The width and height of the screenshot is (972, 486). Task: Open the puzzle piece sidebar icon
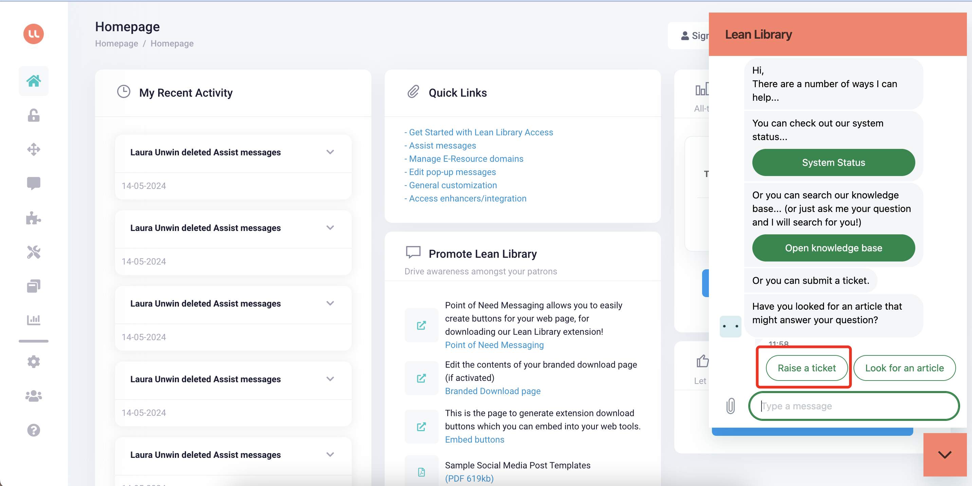[34, 218]
